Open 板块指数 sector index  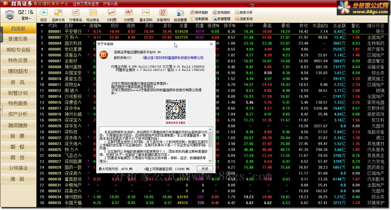click(x=199, y=12)
